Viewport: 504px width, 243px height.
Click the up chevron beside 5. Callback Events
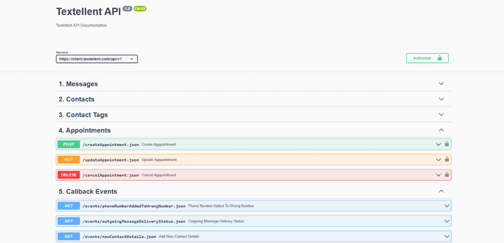pos(441,191)
